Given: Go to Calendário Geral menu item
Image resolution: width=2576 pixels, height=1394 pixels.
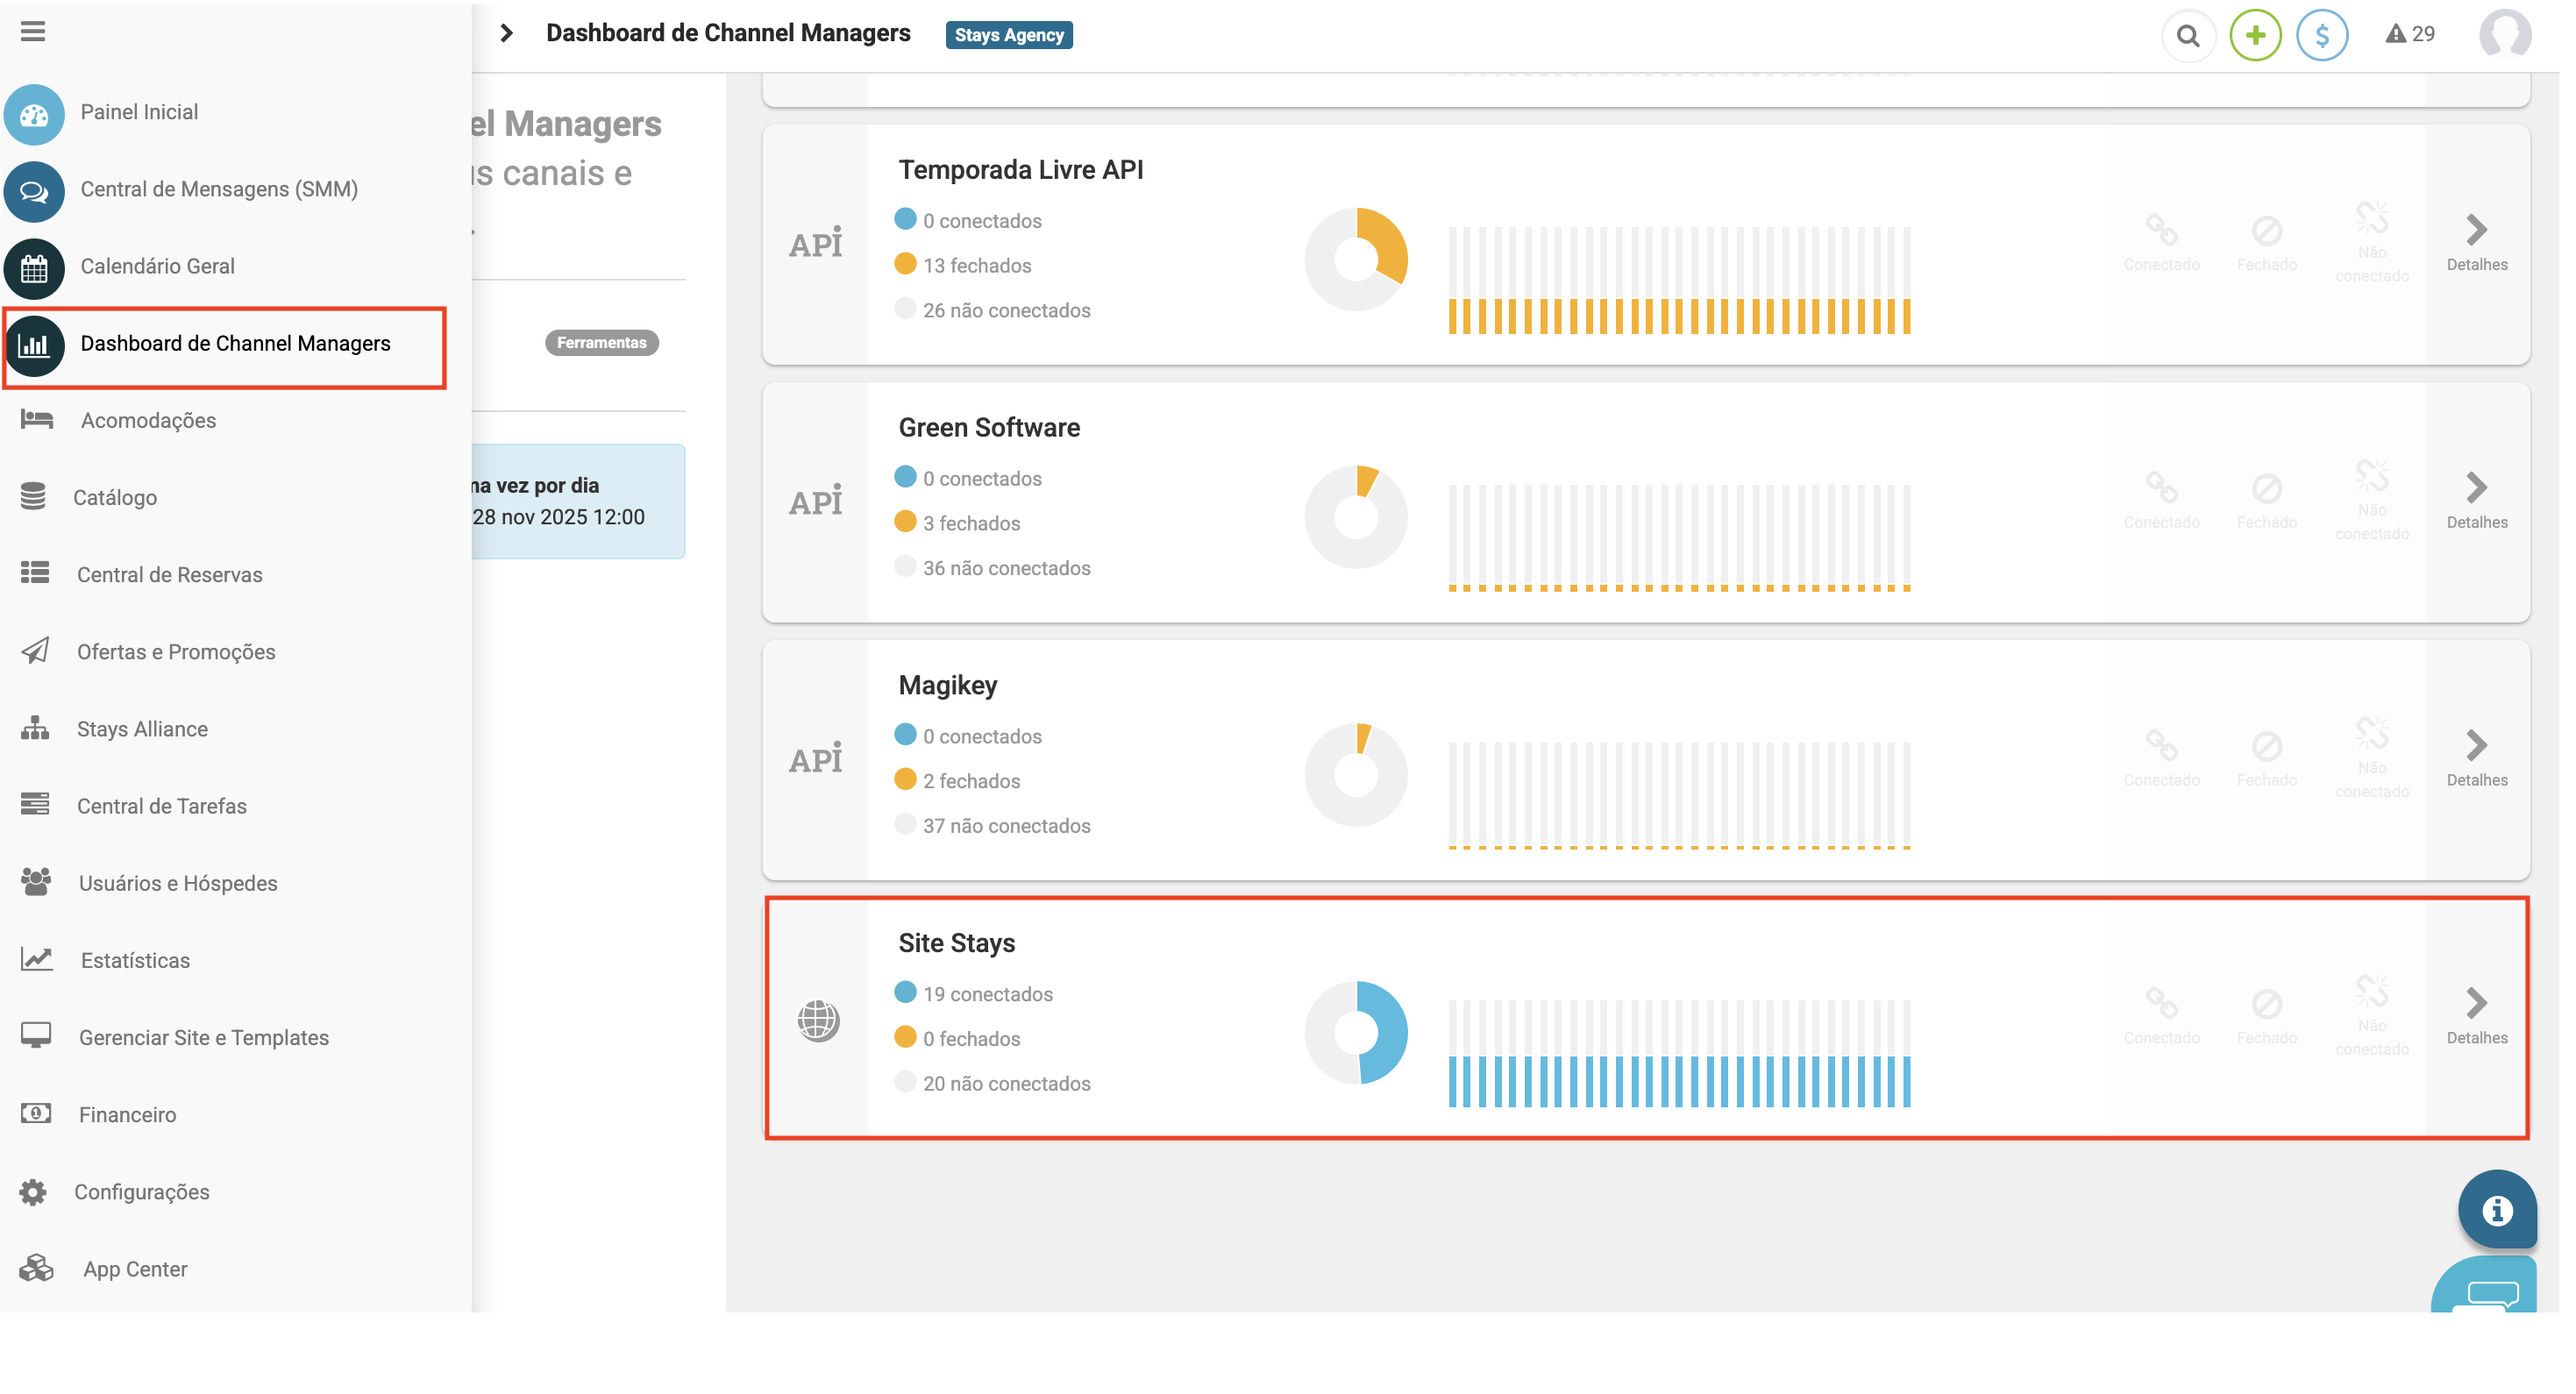Looking at the screenshot, I should pyautogui.click(x=157, y=266).
